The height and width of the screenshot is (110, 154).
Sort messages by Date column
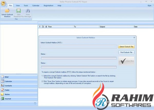(x=143, y=27)
